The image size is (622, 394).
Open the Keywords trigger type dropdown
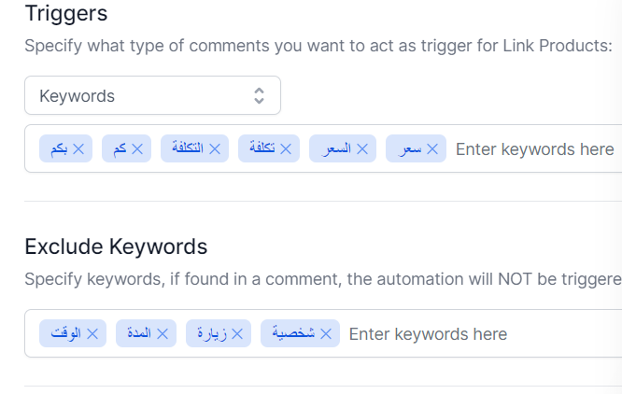pos(153,95)
